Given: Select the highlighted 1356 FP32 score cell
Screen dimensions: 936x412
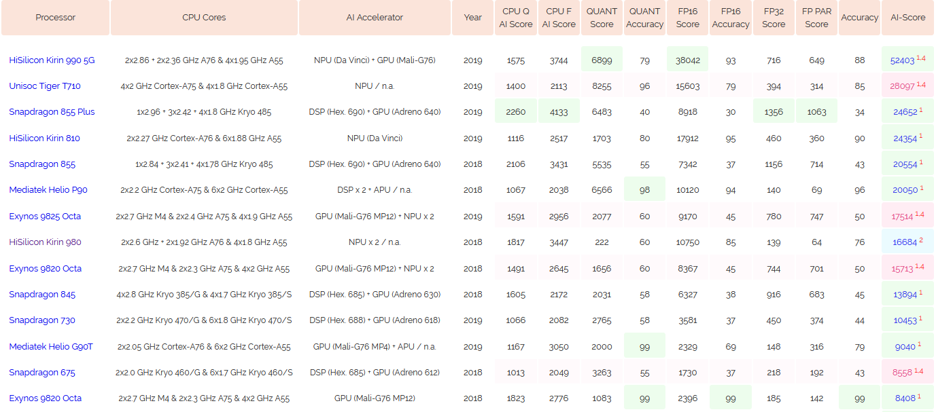Looking at the screenshot, I should [x=774, y=112].
